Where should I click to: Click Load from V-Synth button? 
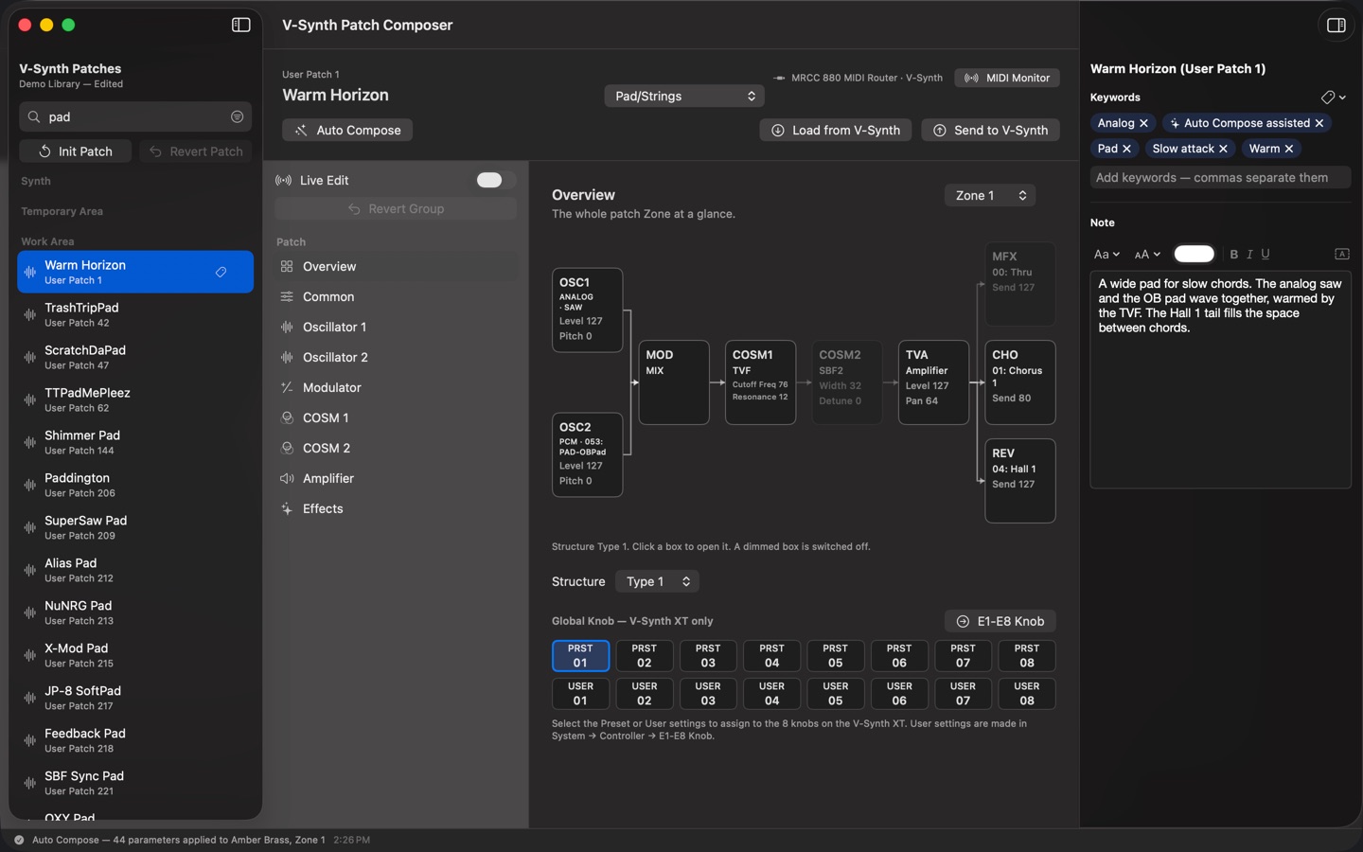pos(836,130)
